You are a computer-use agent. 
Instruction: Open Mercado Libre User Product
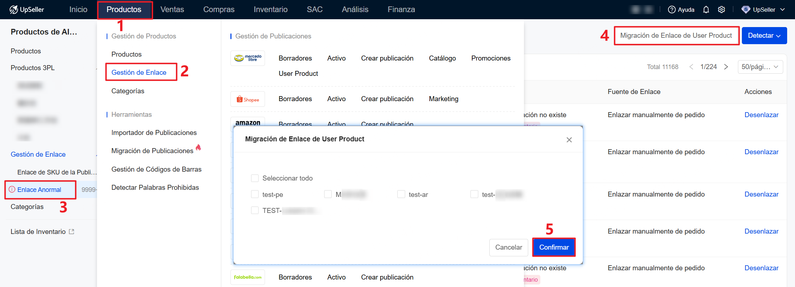click(x=299, y=73)
